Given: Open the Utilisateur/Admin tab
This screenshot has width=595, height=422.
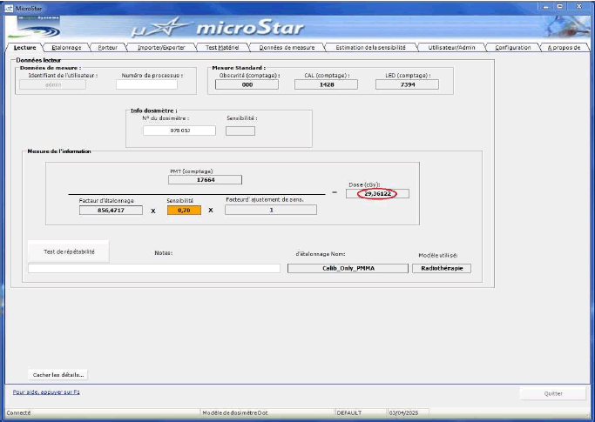Looking at the screenshot, I should [451, 47].
